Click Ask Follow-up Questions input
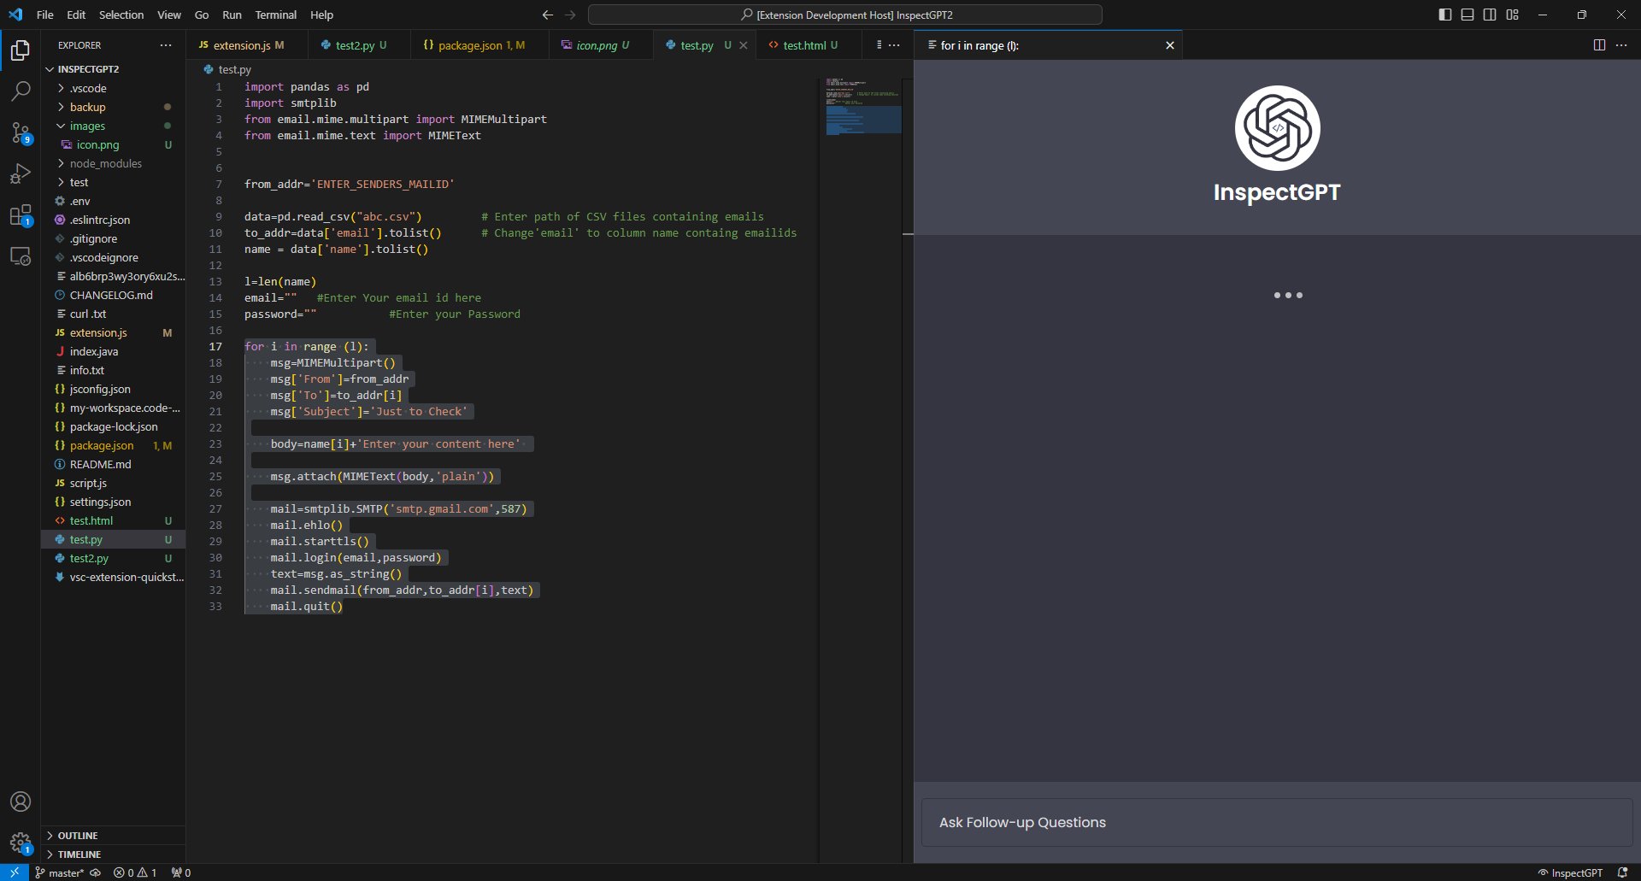 point(1277,822)
